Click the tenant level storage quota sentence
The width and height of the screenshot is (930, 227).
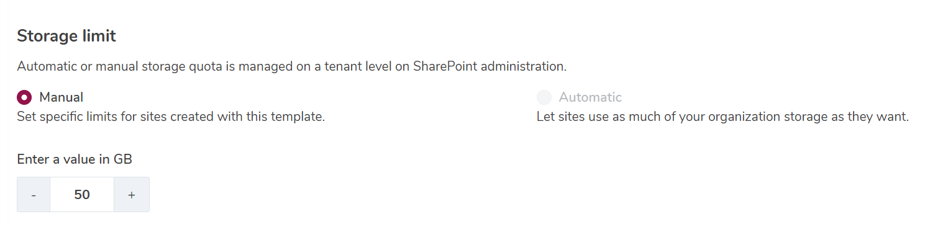[291, 66]
